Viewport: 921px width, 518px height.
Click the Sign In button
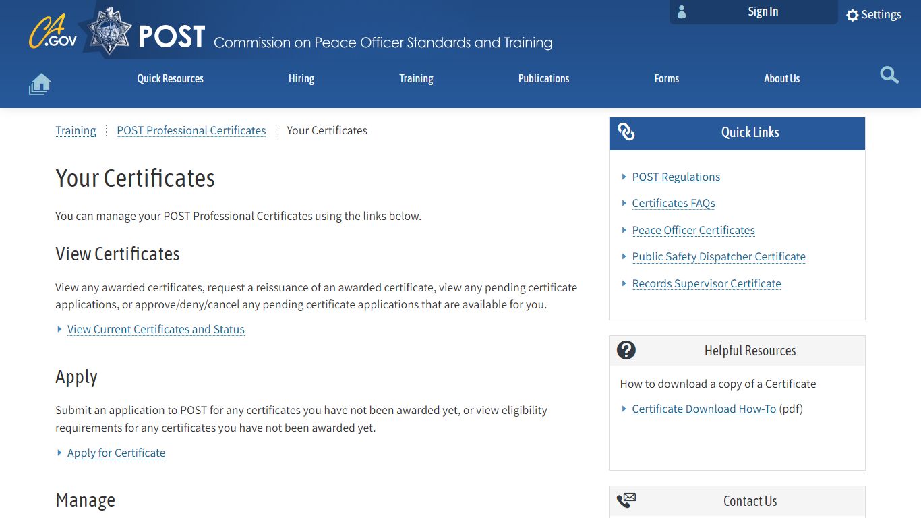pos(754,12)
